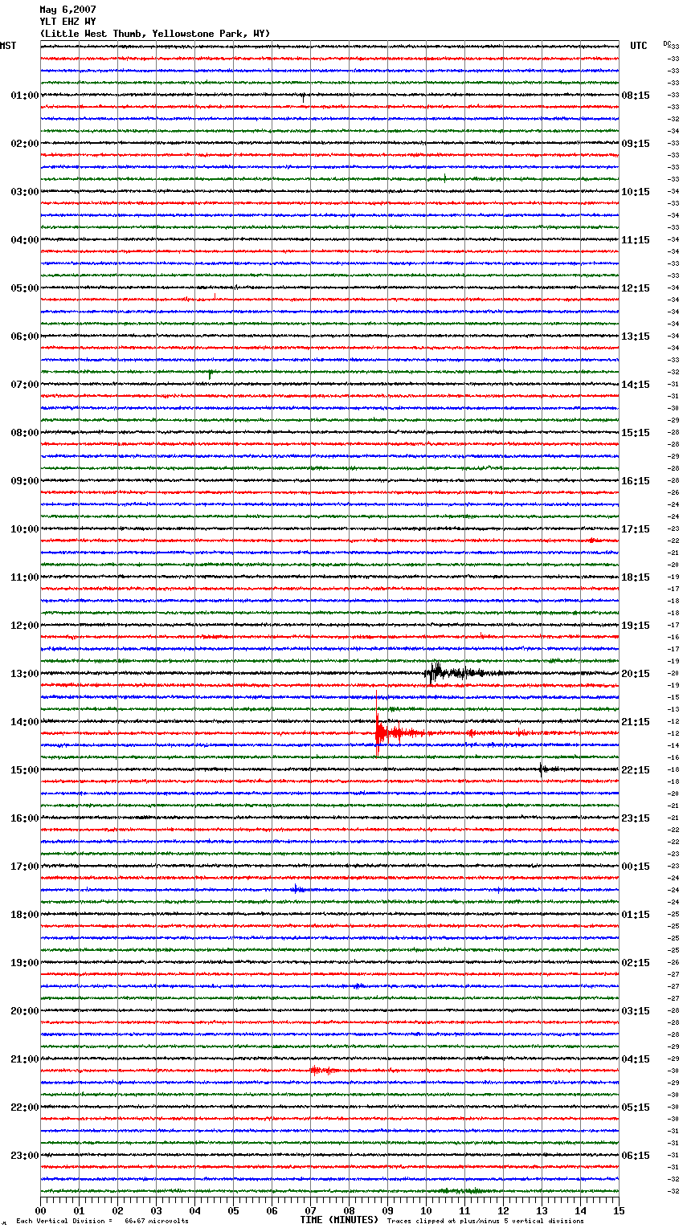Click the "18:15" UTC time label
Image resolution: width=683 pixels, height=1232 pixels.
coord(636,577)
